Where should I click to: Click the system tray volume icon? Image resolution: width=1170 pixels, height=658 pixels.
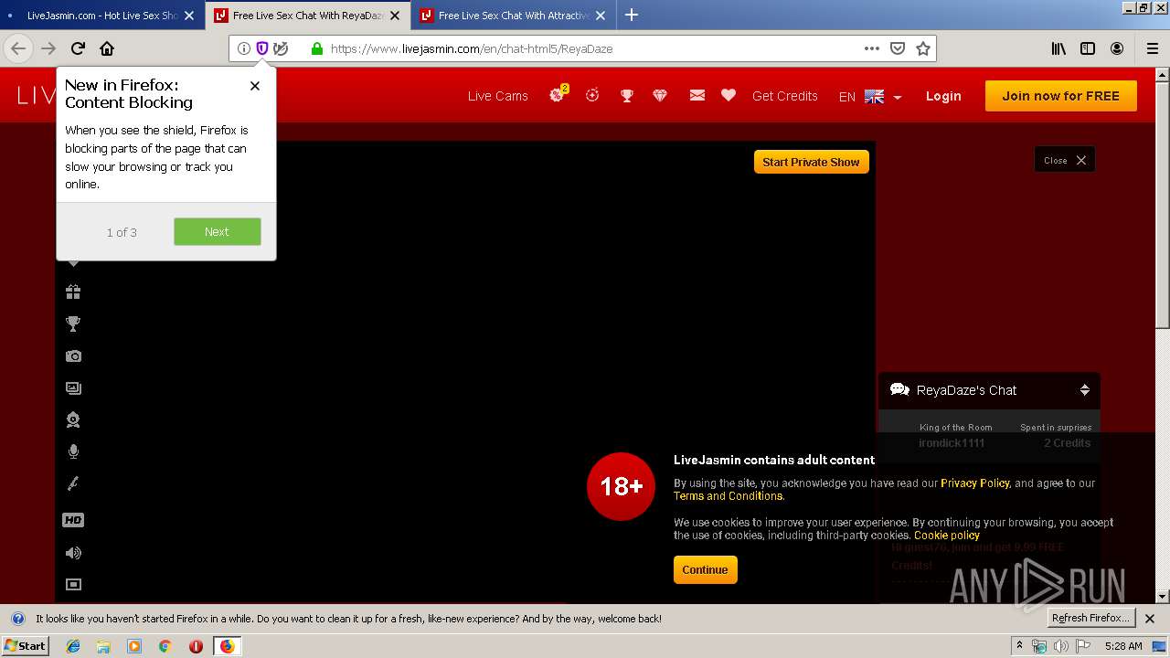tap(1060, 646)
